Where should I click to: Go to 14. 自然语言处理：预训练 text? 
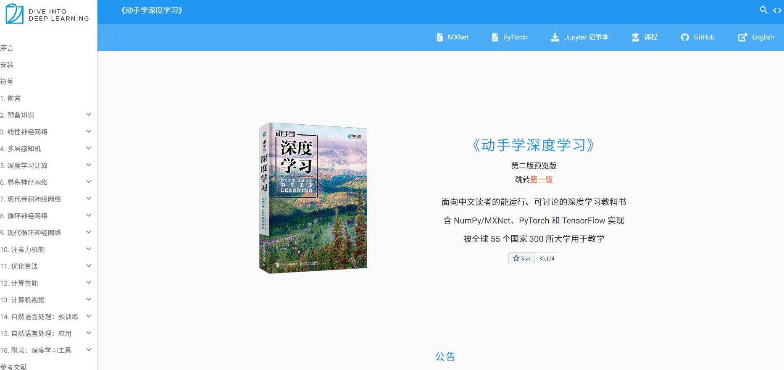[39, 317]
